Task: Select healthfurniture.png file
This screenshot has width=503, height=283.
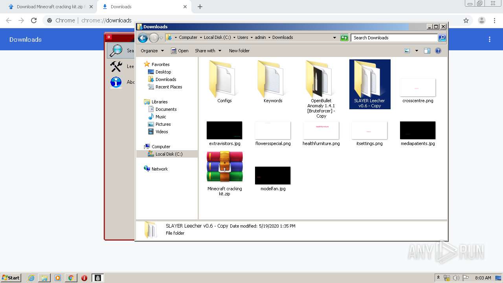Action: pyautogui.click(x=321, y=134)
